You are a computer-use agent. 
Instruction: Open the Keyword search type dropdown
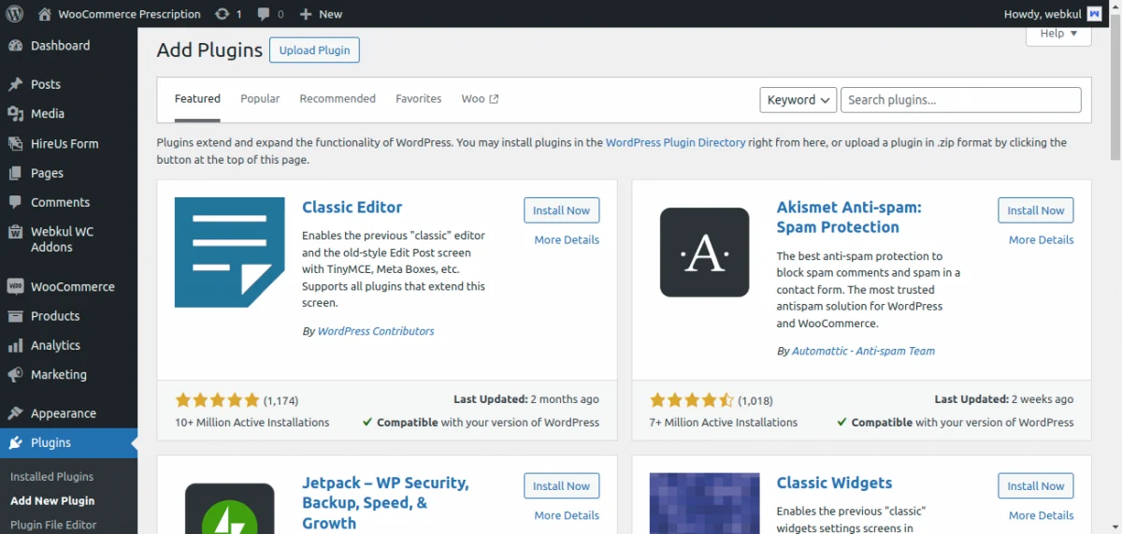pyautogui.click(x=798, y=100)
